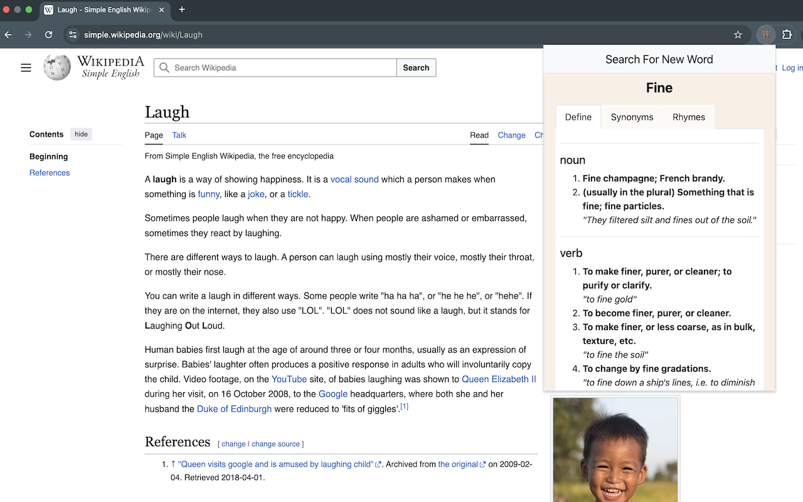This screenshot has width=803, height=502.
Task: Jump to Beginning in the Contents list
Action: tap(48, 156)
